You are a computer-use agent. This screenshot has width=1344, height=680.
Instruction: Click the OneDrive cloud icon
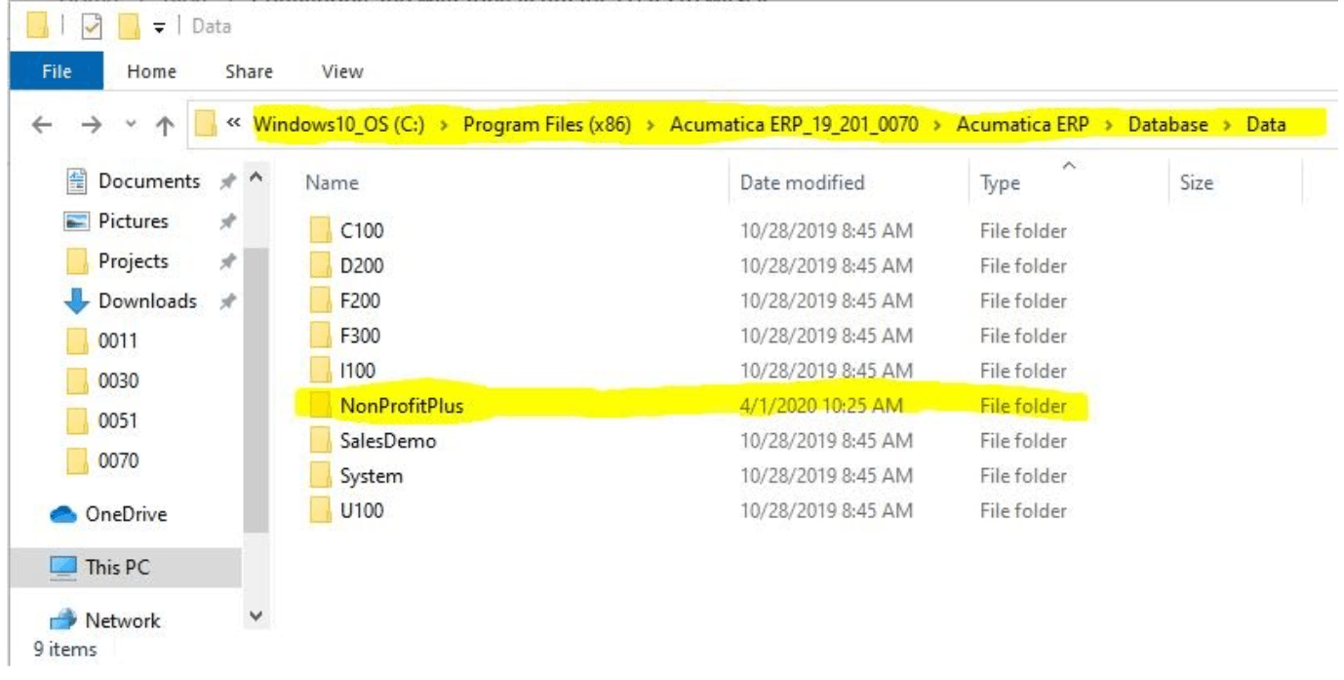63,514
